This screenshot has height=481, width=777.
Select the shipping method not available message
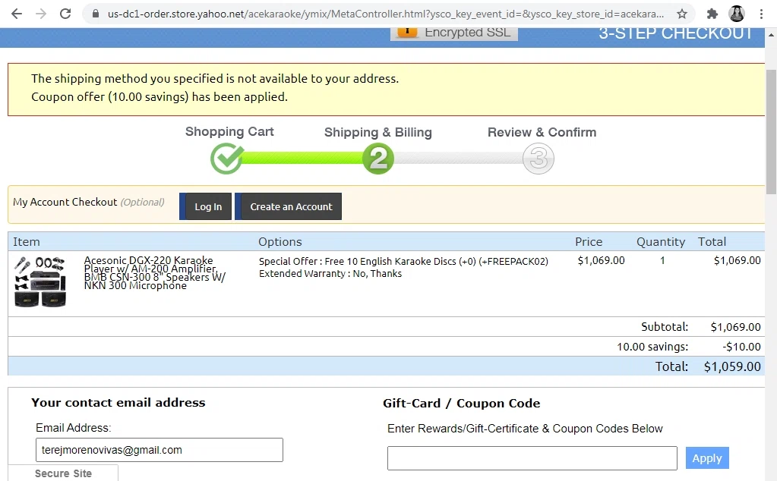tap(215, 79)
